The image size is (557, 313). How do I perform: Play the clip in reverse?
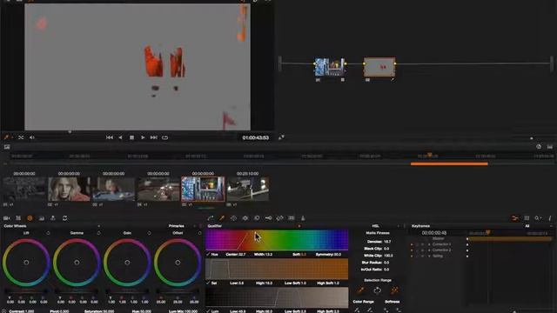(x=120, y=137)
